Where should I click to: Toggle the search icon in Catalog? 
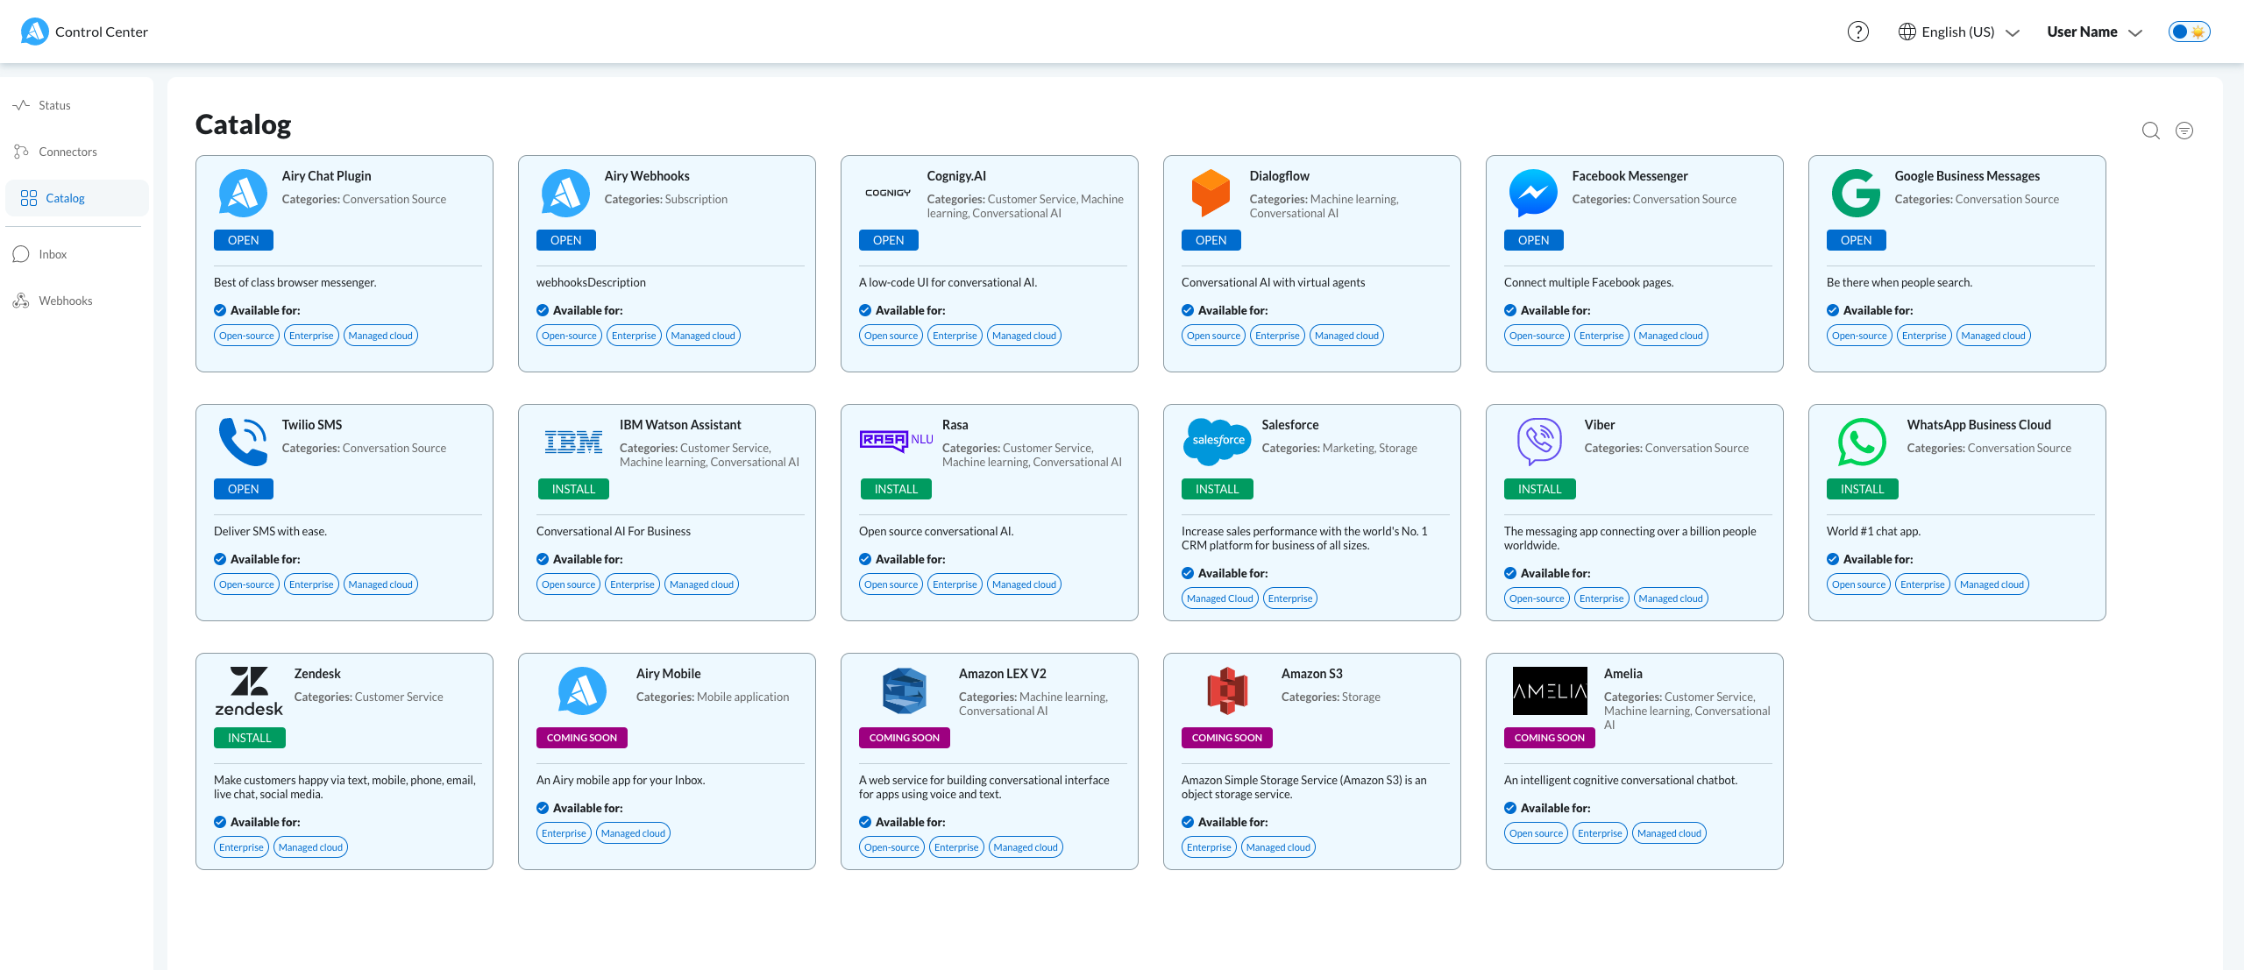[2151, 131]
